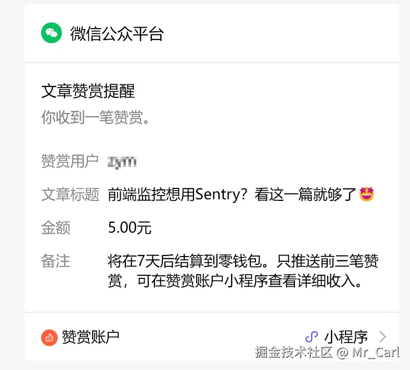410x370 pixels.
Task: Click the purple mini program link icon
Action: click(311, 337)
